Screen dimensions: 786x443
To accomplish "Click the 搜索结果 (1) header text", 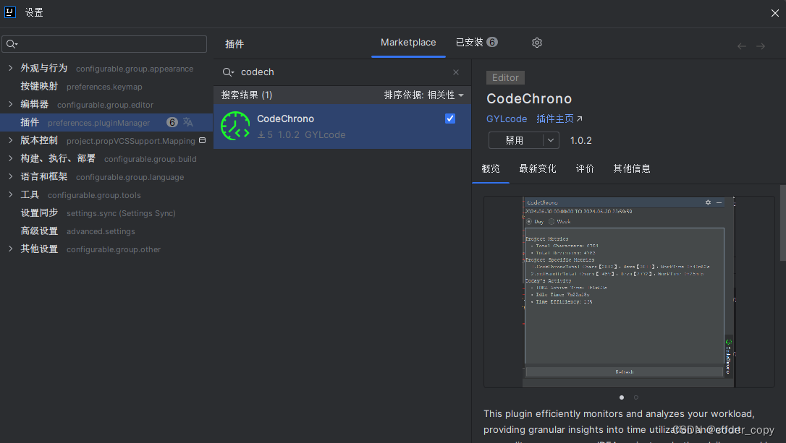I will (x=247, y=95).
